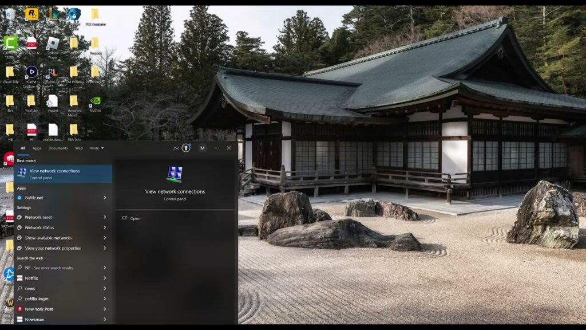Expand the Network reset result arrow
Image resolution: width=586 pixels, height=330 pixels.
(105, 217)
